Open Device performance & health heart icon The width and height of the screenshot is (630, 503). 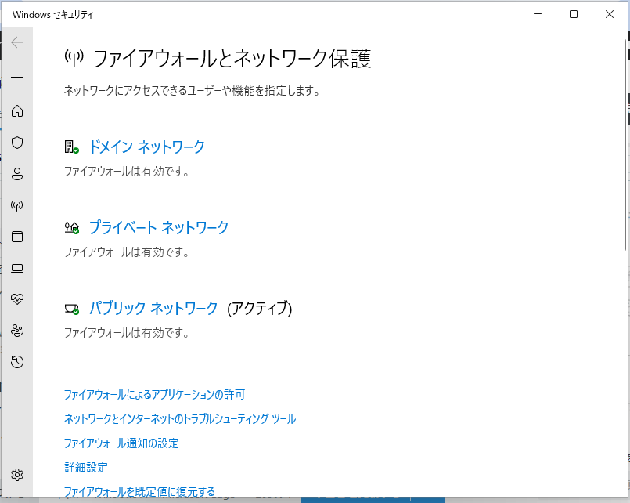[x=17, y=299]
